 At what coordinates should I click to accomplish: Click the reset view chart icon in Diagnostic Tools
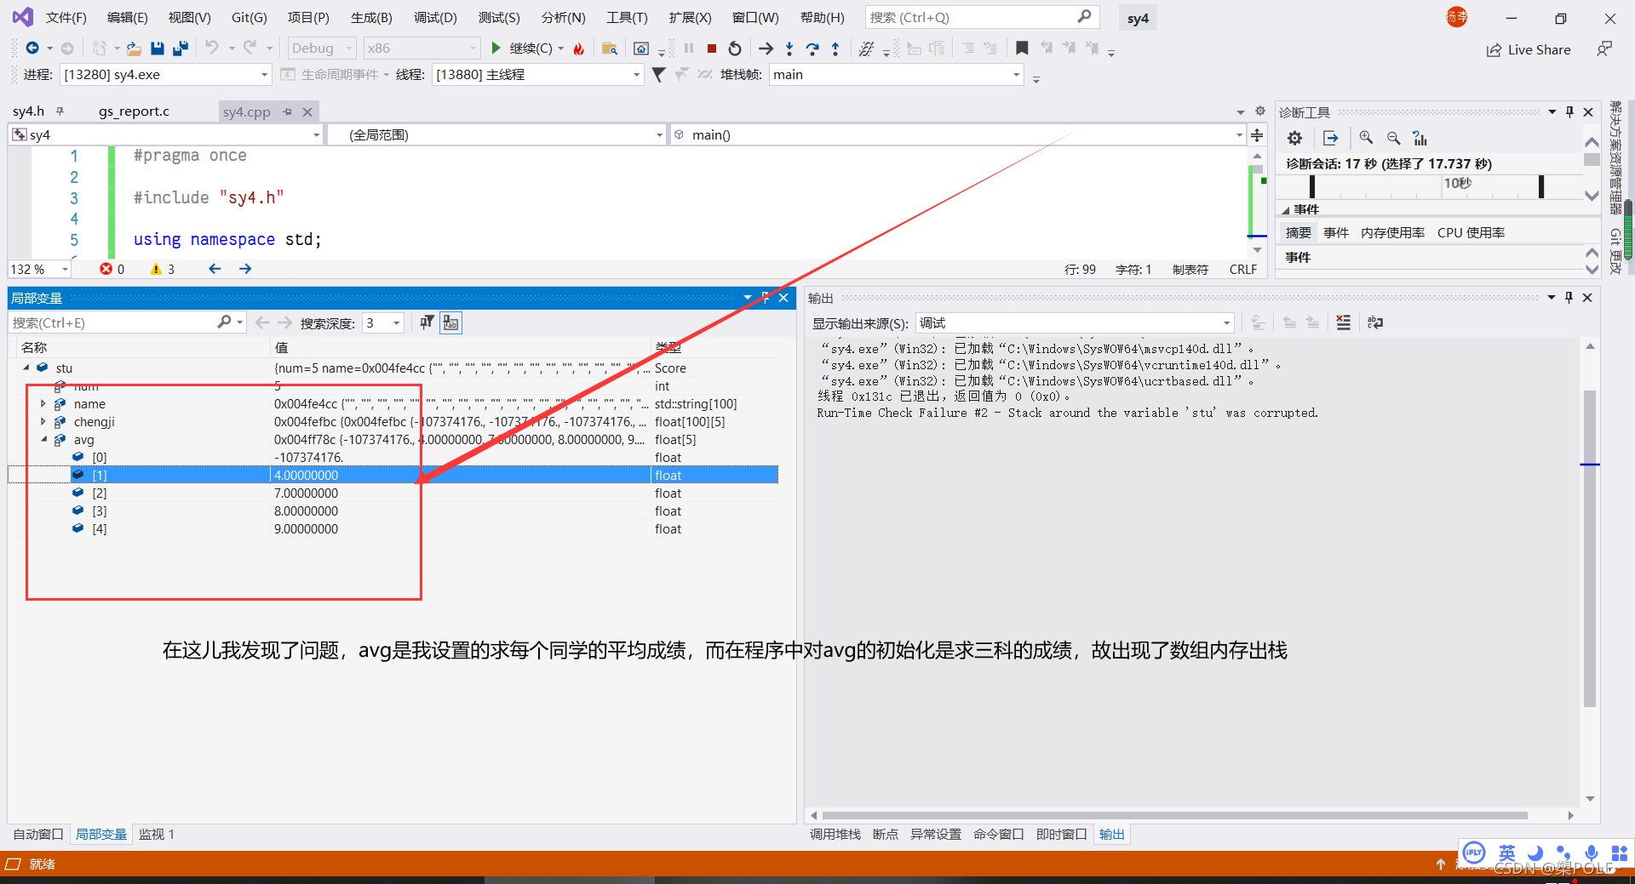(1420, 138)
